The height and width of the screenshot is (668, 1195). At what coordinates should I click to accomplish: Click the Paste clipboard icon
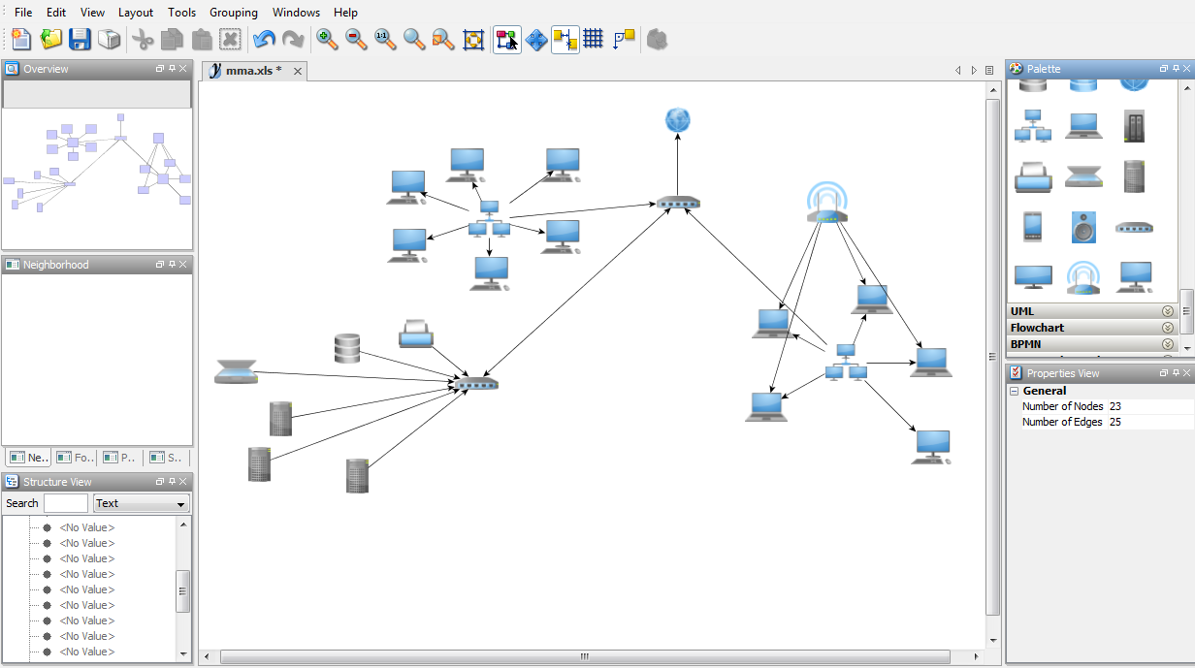(x=202, y=39)
